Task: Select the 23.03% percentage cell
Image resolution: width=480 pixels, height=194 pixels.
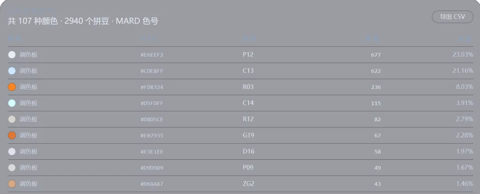Action: [463, 55]
